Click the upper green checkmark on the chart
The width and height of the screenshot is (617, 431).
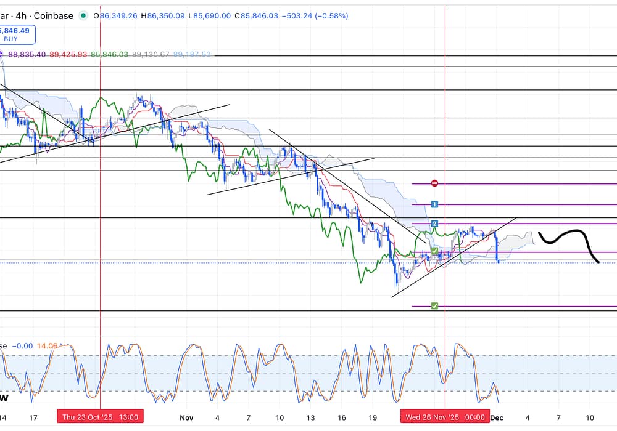[x=434, y=251]
